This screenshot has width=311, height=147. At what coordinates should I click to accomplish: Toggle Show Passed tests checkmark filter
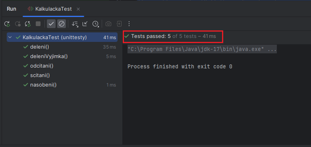pyautogui.click(x=51, y=24)
